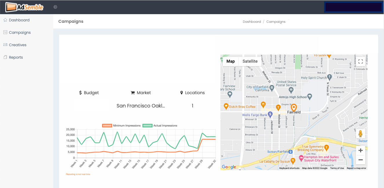Image resolution: width=384 pixels, height=188 pixels.
Task: Click the Campaigns page heading
Action: click(x=71, y=21)
